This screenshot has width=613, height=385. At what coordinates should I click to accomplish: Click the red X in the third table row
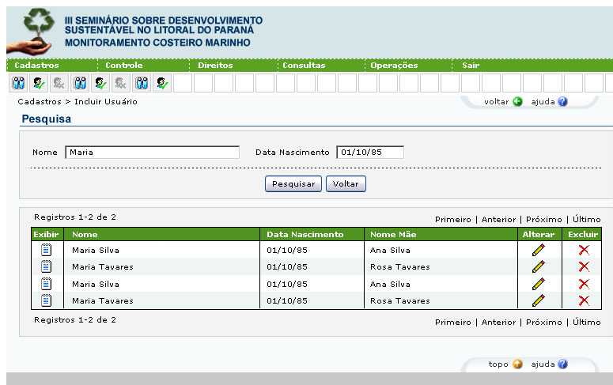[x=584, y=284]
